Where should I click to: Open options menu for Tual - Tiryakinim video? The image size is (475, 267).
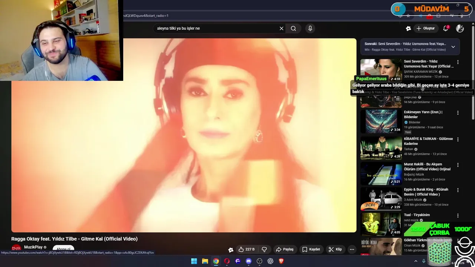[x=458, y=215]
